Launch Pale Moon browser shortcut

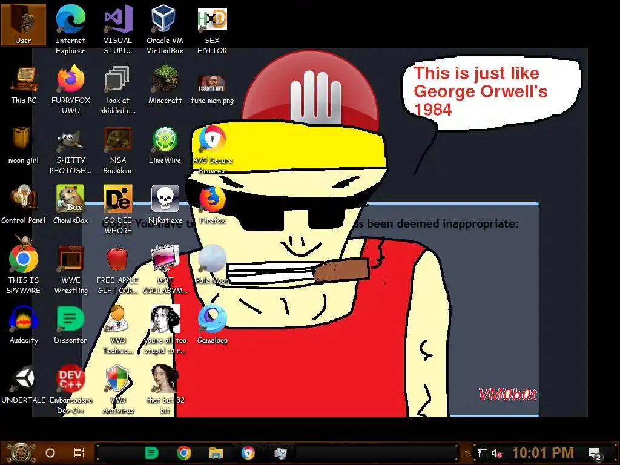[x=213, y=265]
